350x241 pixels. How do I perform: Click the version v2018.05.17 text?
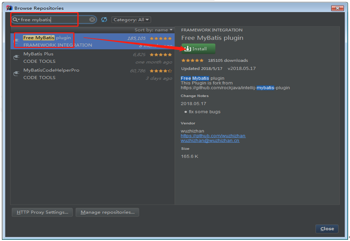[242, 69]
